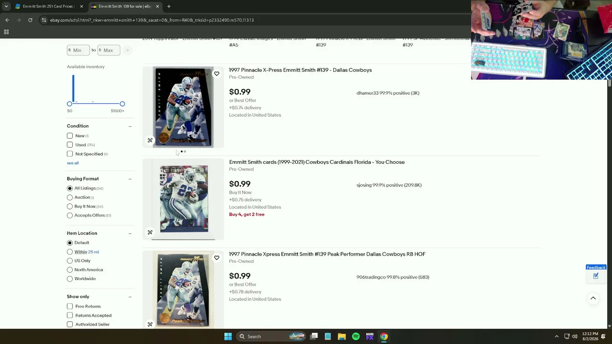Find similar items for the dhamer33 listing
This screenshot has height=344, width=612.
pyautogui.click(x=150, y=140)
